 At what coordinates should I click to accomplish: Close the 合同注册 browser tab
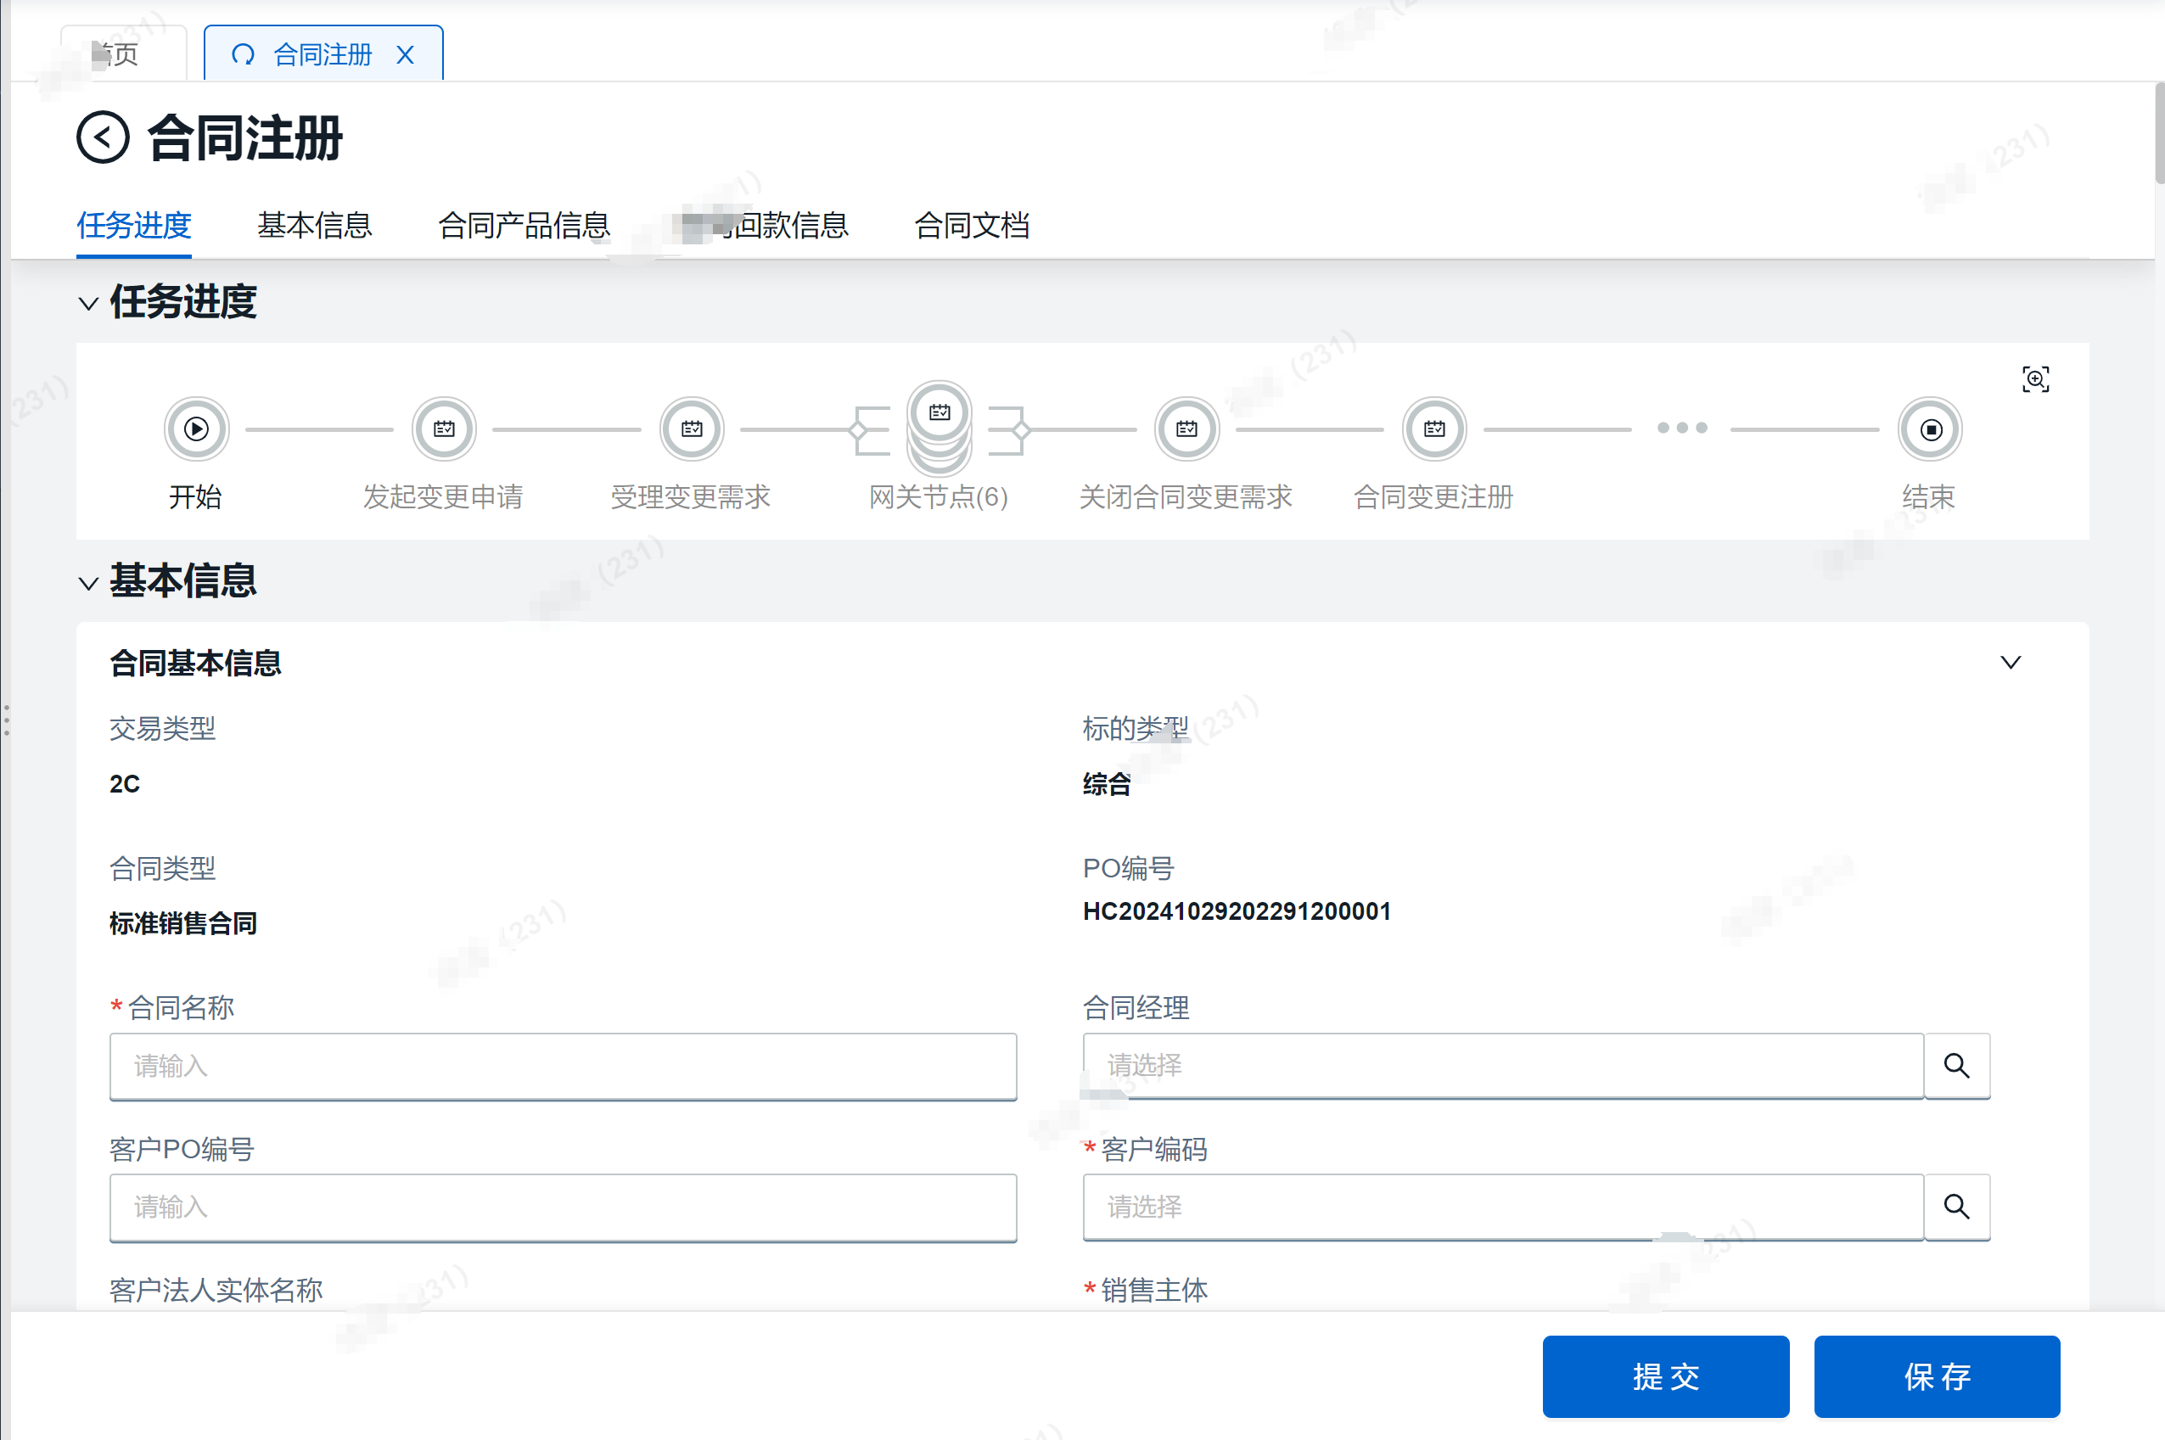point(405,55)
